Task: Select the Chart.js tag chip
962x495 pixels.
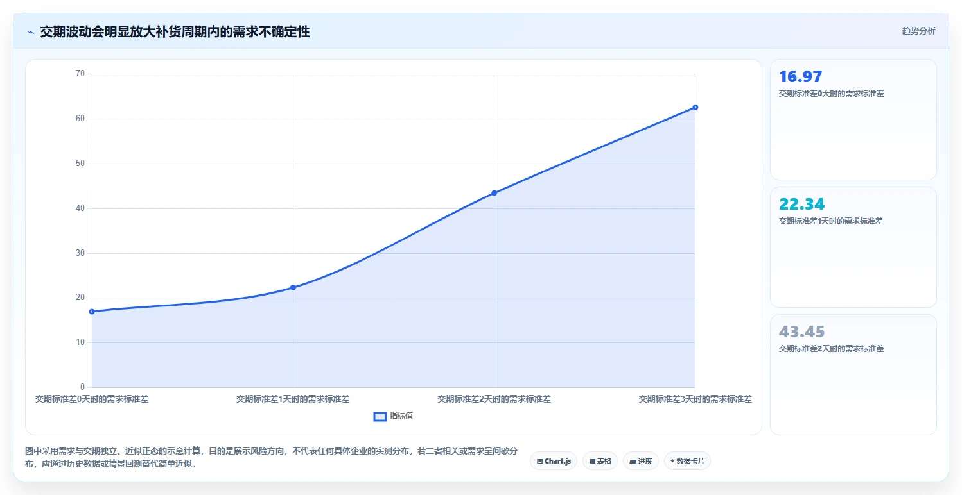Action: [554, 461]
